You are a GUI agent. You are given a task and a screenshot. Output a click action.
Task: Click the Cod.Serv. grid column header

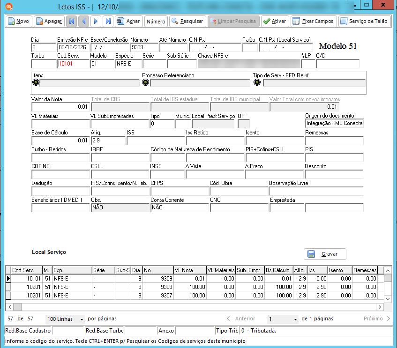coord(26,270)
